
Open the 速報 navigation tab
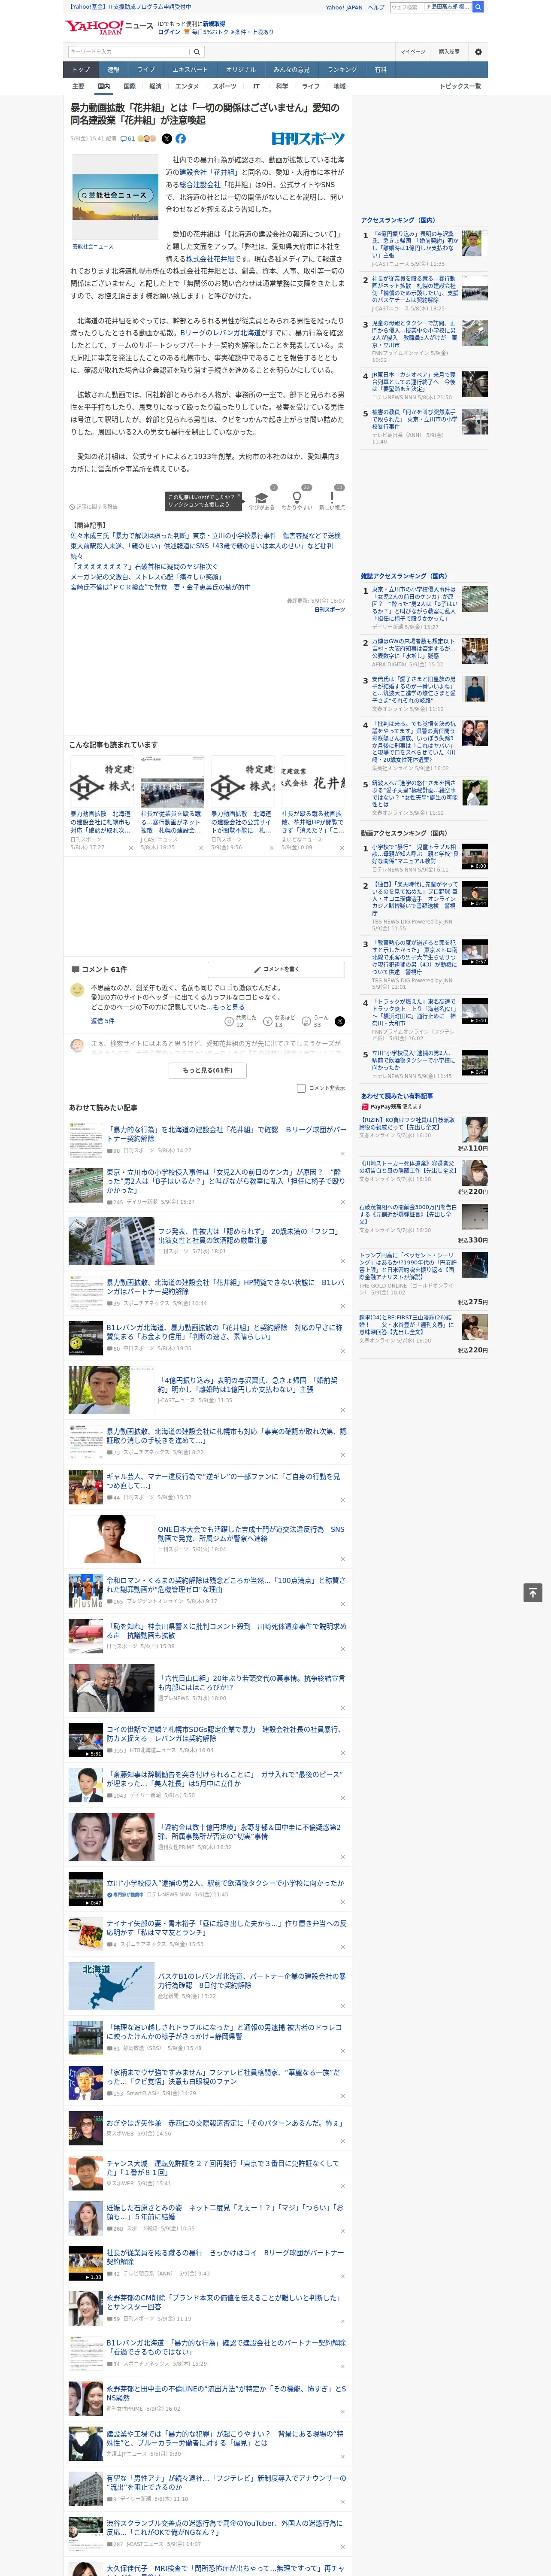113,70
